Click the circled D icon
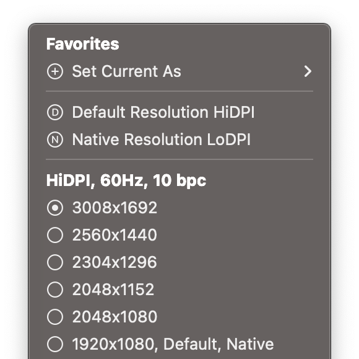Image resolution: width=359 pixels, height=359 pixels. click(55, 112)
